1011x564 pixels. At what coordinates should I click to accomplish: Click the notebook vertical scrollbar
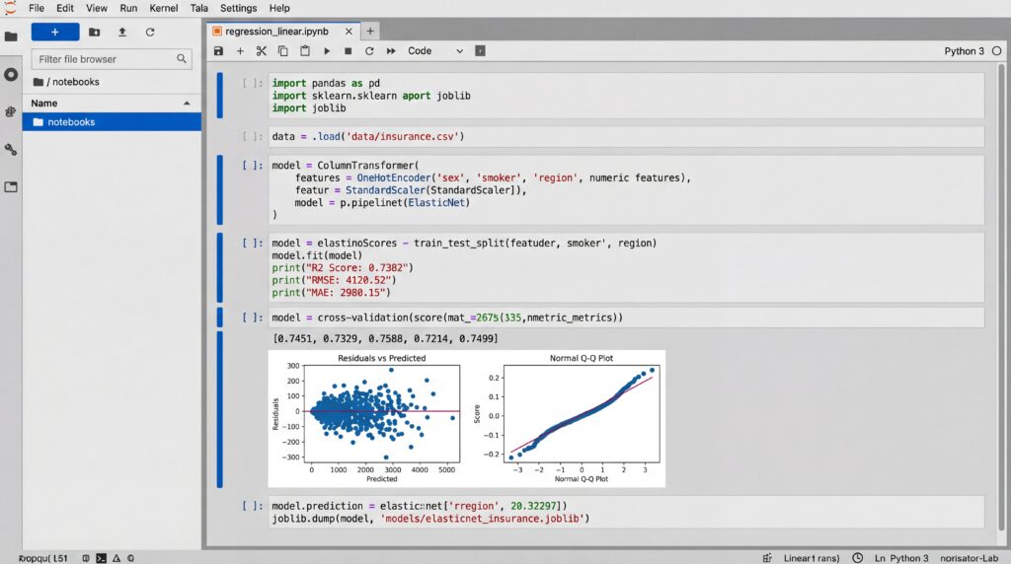1001,296
